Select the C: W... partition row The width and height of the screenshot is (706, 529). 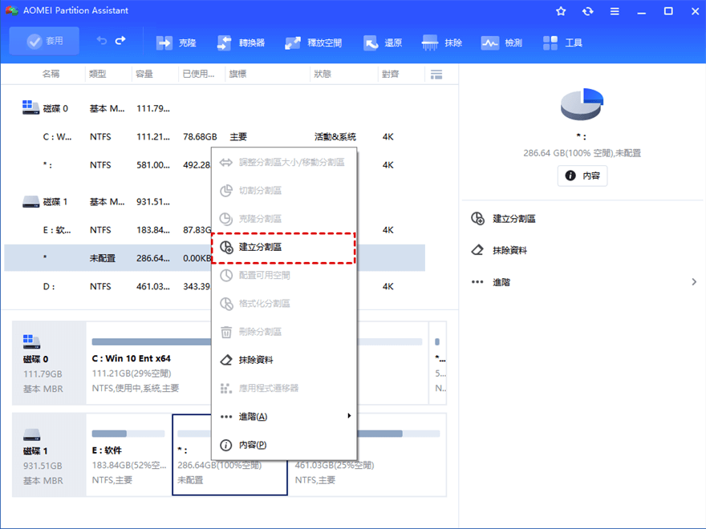214,137
